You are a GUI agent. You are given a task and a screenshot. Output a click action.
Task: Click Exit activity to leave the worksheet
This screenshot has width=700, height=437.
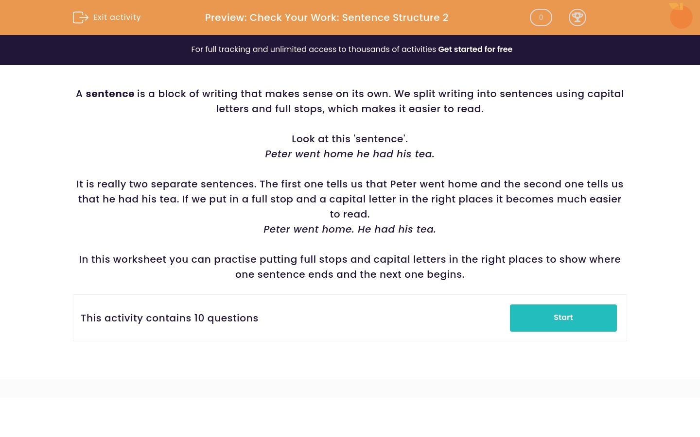pyautogui.click(x=117, y=17)
